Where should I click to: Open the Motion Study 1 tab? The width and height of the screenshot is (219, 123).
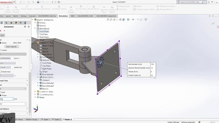tap(32, 120)
